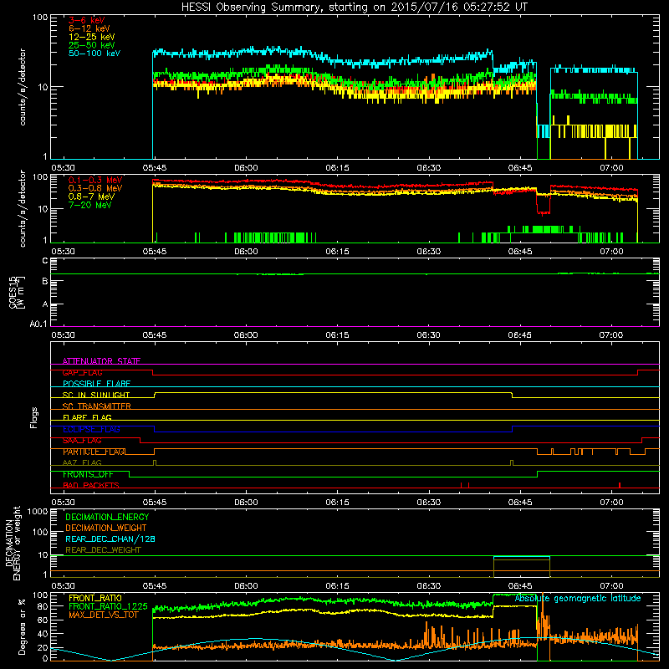The height and width of the screenshot is (669, 669).
Task: Click the HESSI Observing Summary title
Action: pos(354,8)
